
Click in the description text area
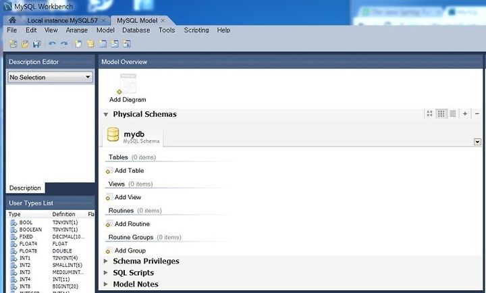click(x=50, y=133)
